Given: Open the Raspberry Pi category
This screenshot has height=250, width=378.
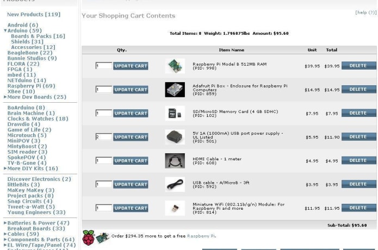Looking at the screenshot, I should coord(31,86).
